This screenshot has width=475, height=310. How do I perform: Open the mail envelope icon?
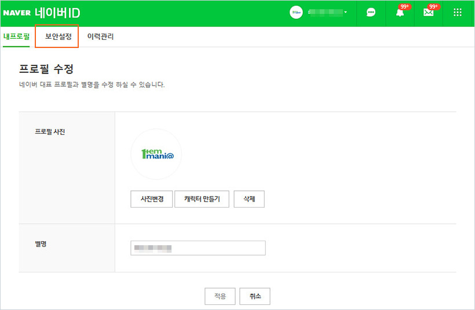point(428,13)
